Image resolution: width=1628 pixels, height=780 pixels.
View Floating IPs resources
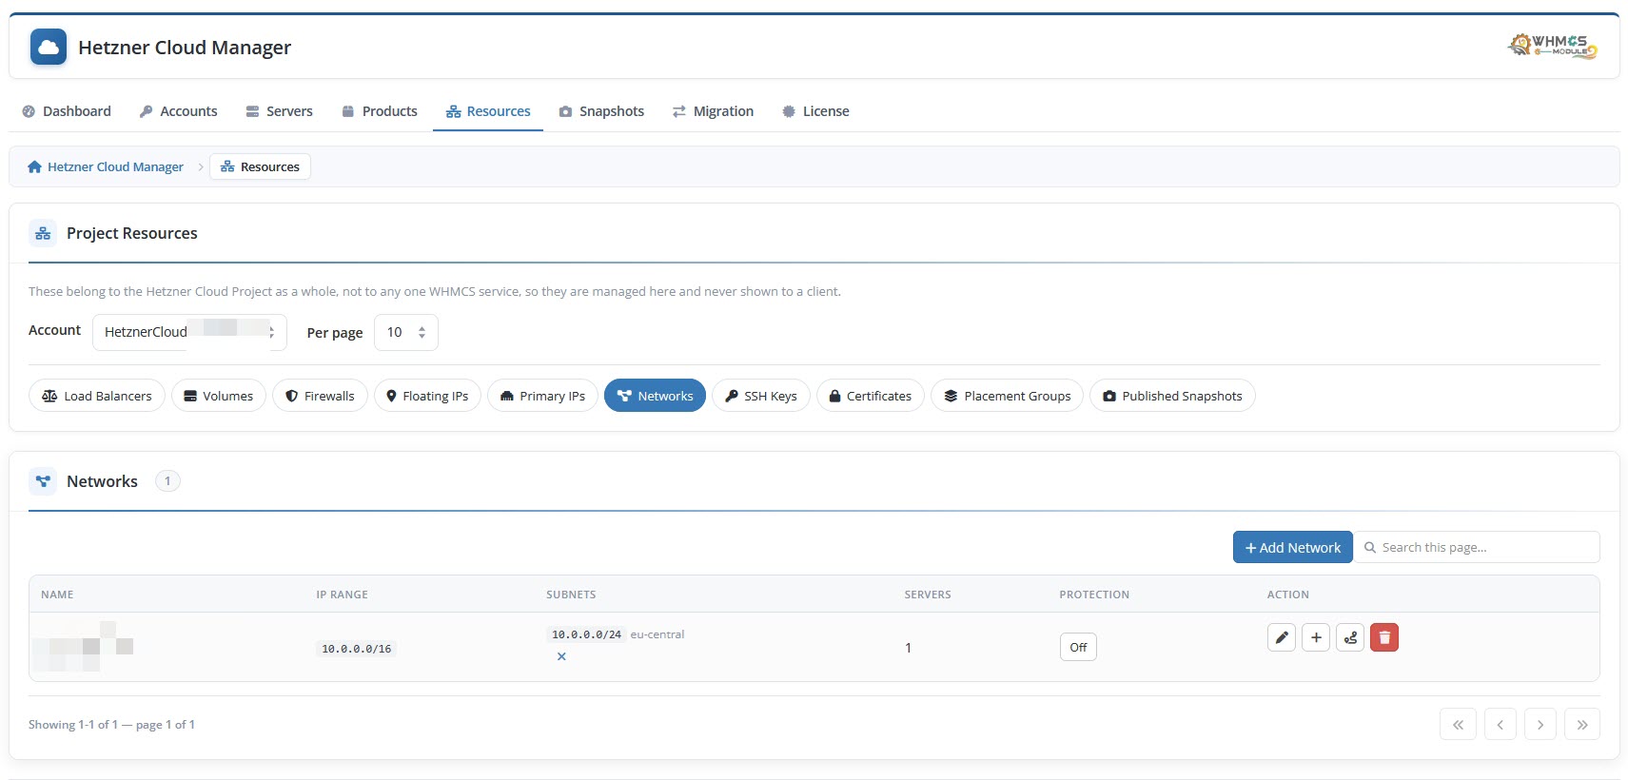(x=427, y=396)
